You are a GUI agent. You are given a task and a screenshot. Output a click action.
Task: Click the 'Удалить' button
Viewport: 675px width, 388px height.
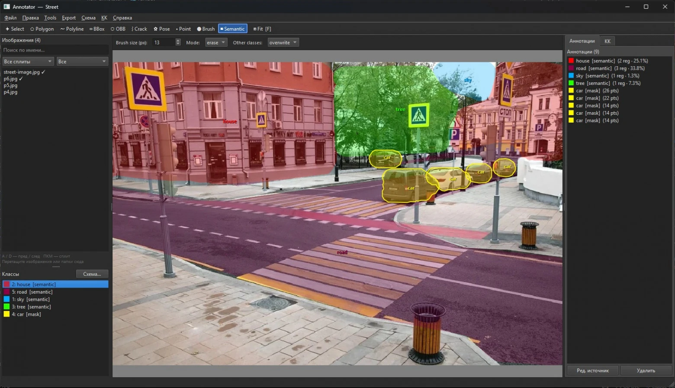pyautogui.click(x=646, y=371)
